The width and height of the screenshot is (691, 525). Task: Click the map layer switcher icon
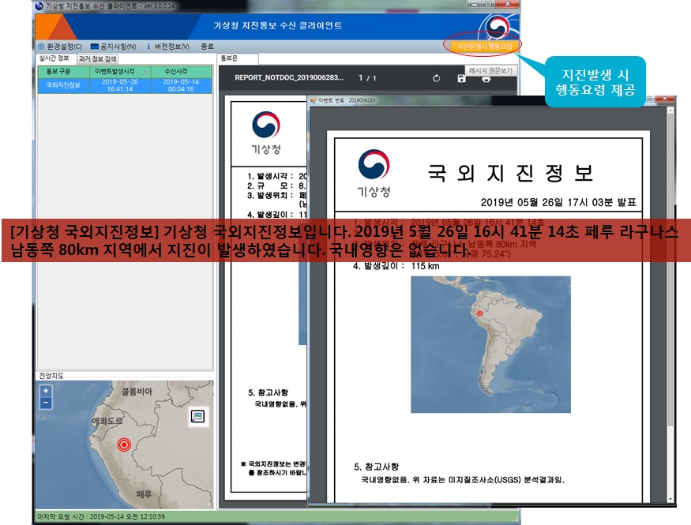coord(197,416)
